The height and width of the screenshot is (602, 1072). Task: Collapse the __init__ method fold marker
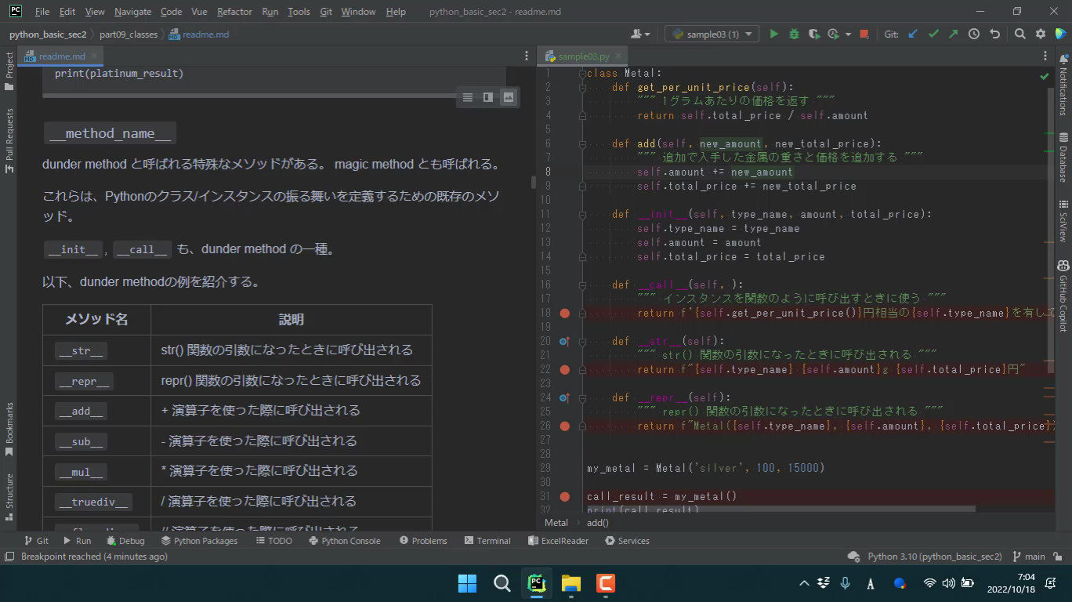click(582, 214)
